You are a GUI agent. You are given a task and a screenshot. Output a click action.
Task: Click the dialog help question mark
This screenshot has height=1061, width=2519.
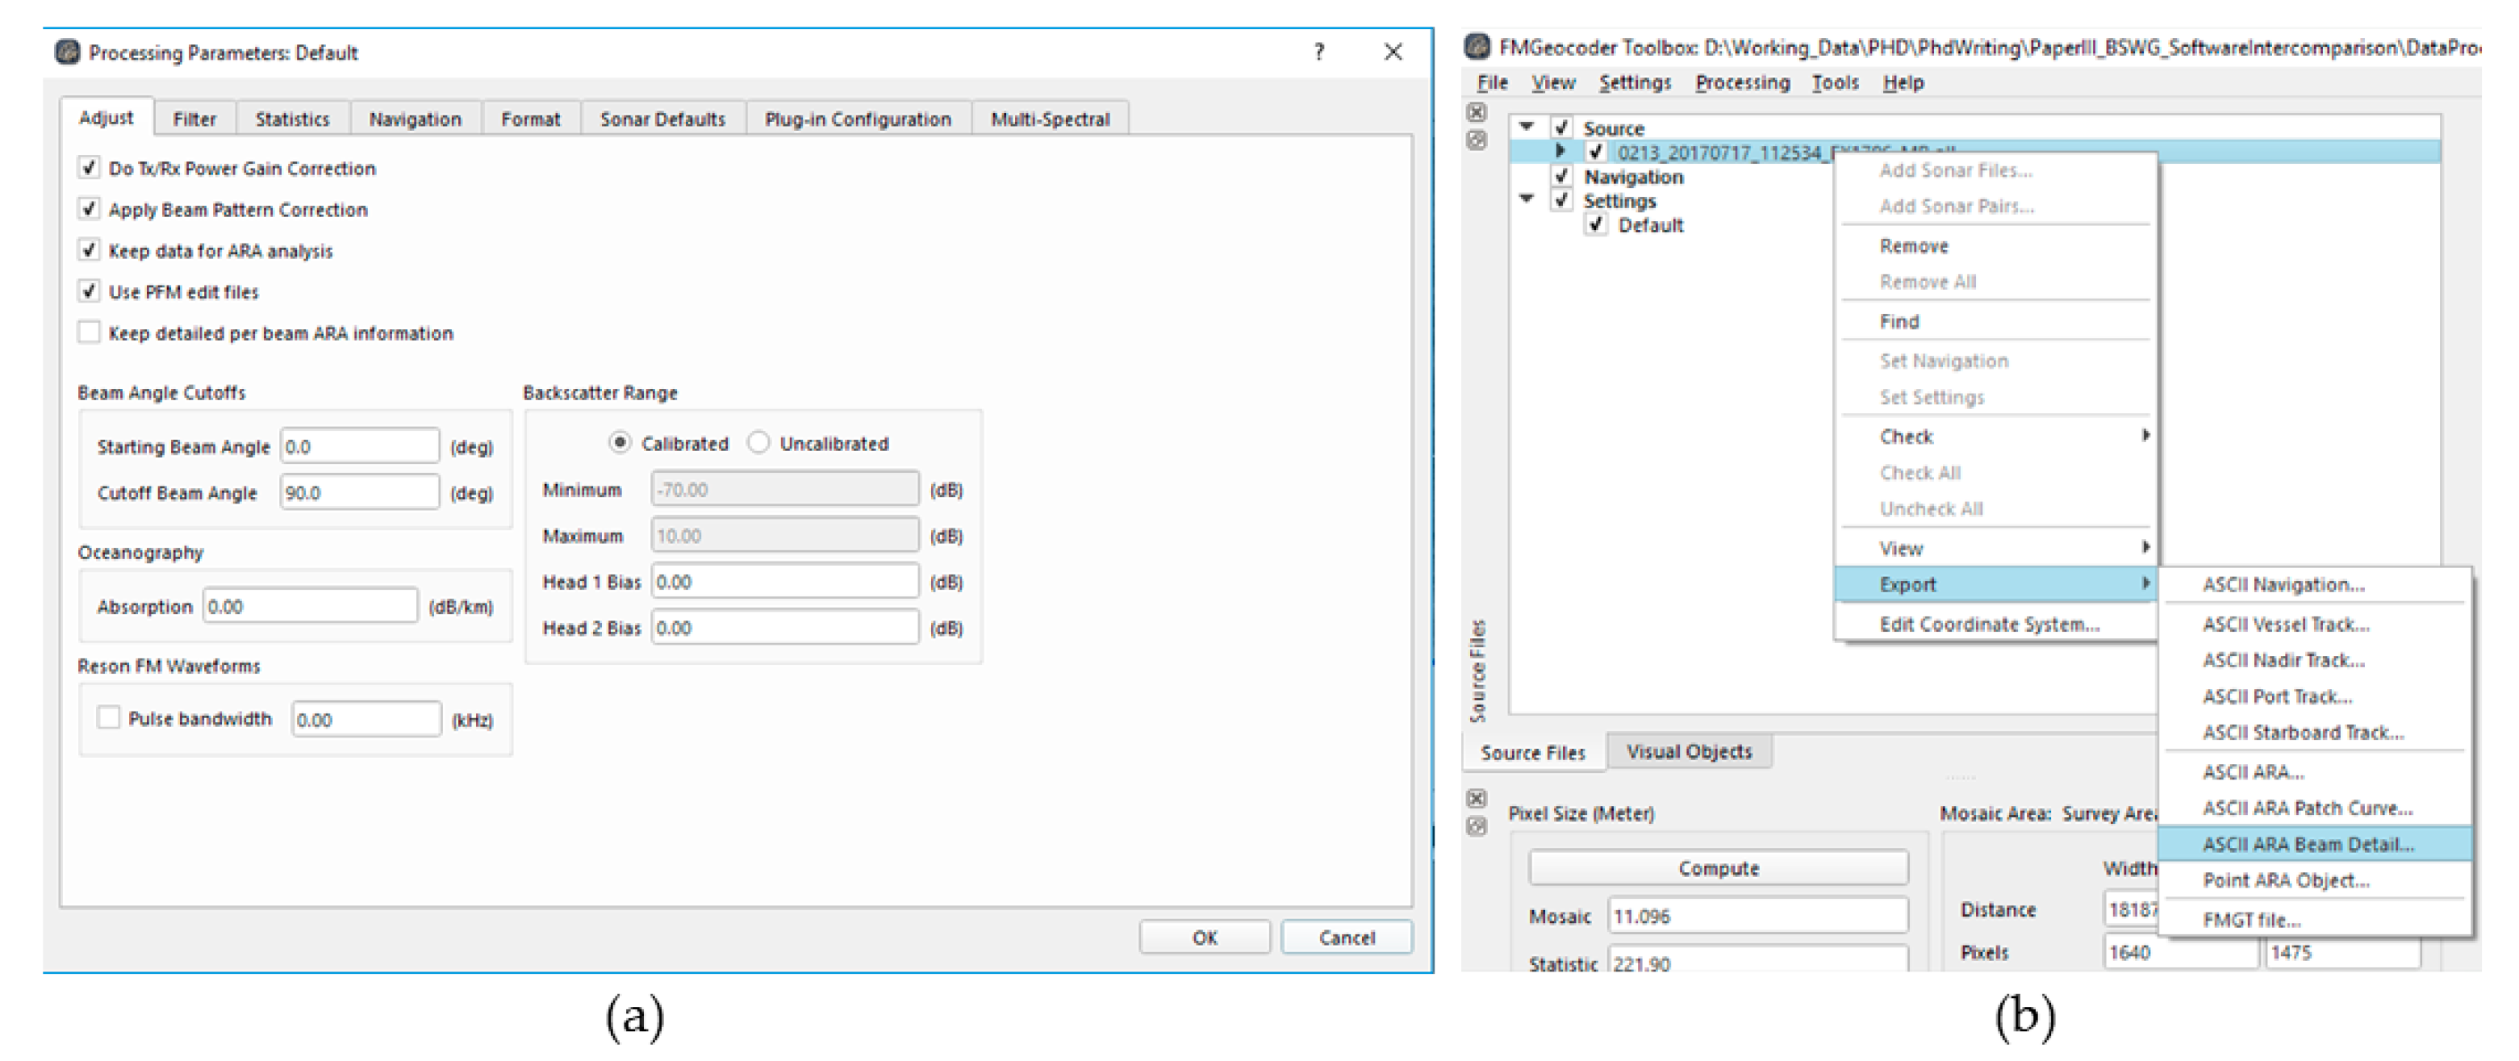1319,52
